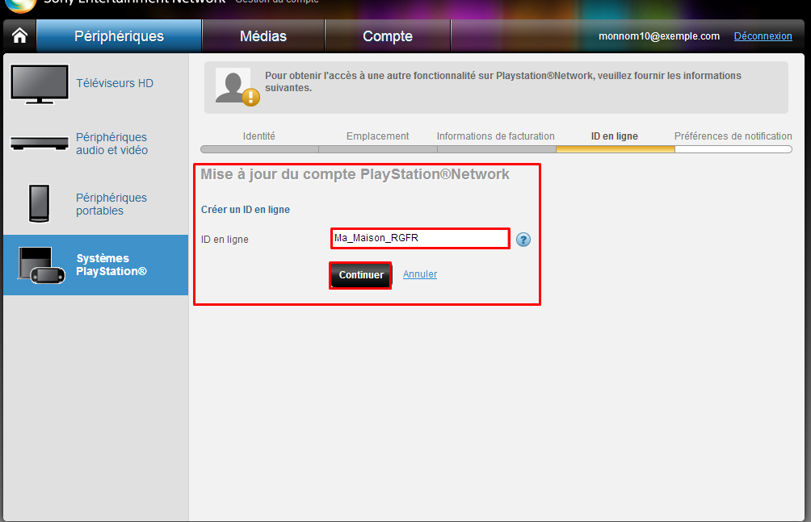Choose Périphériques audio et vidéo in sidebar
Viewport: 811px width, 522px height.
click(111, 144)
